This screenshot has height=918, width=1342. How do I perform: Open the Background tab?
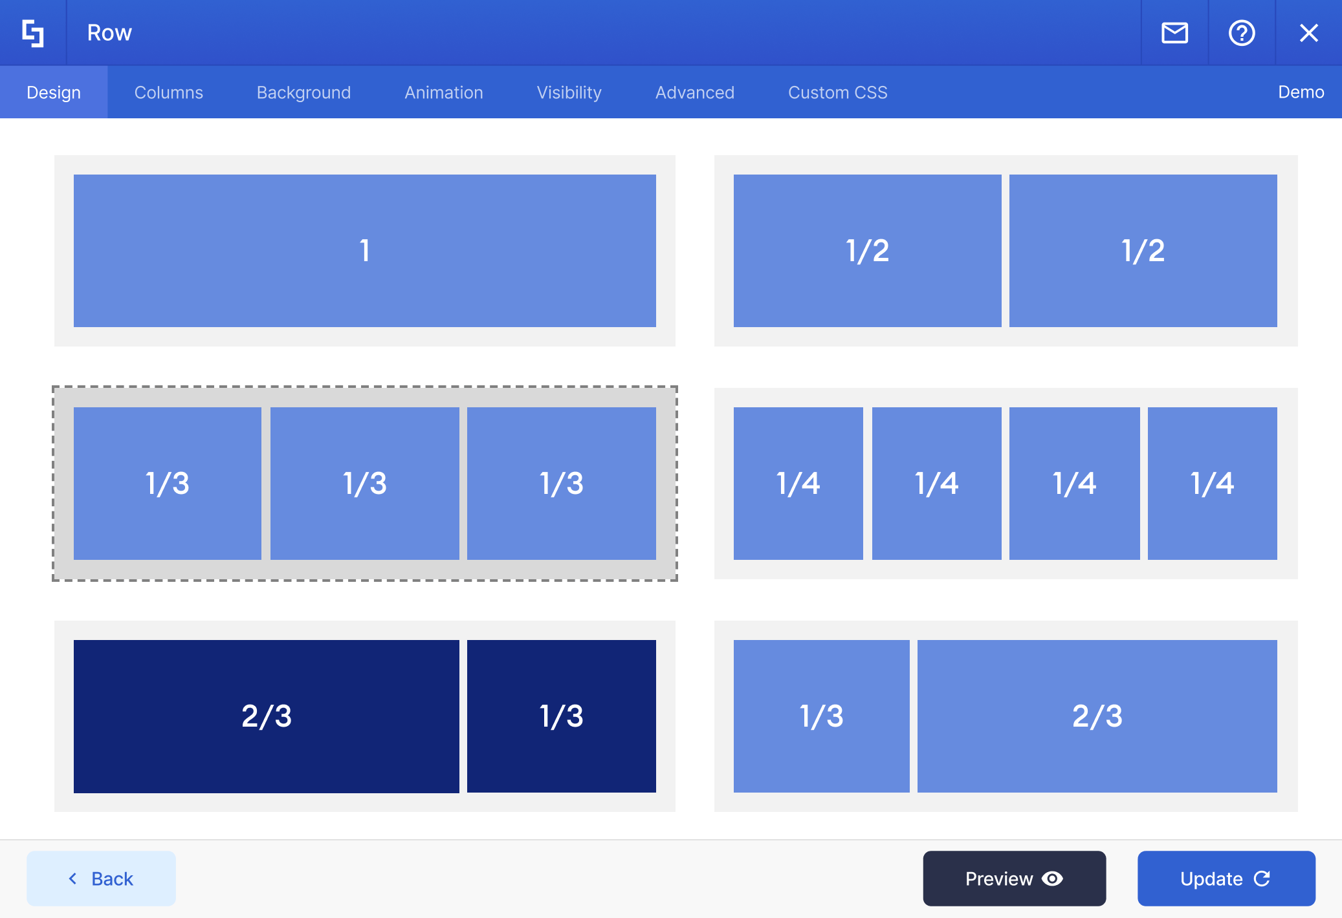(303, 92)
